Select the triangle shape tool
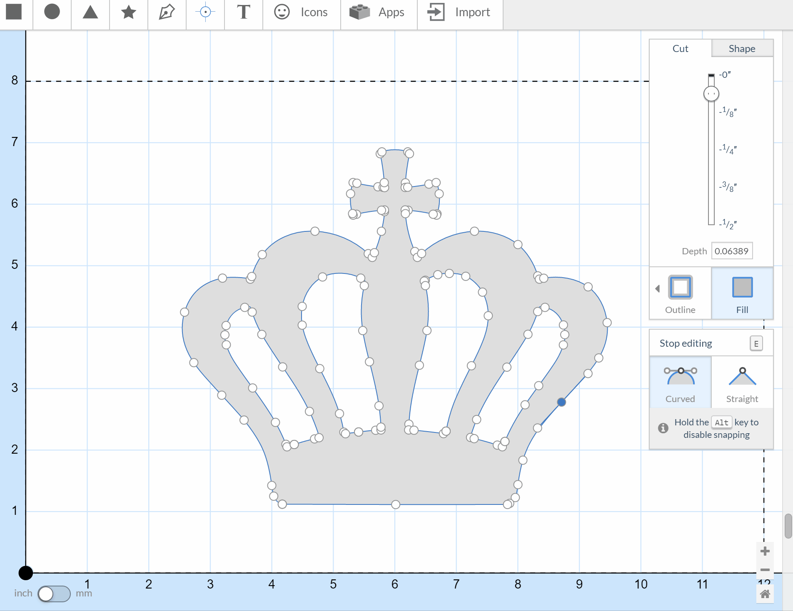 pyautogui.click(x=90, y=12)
